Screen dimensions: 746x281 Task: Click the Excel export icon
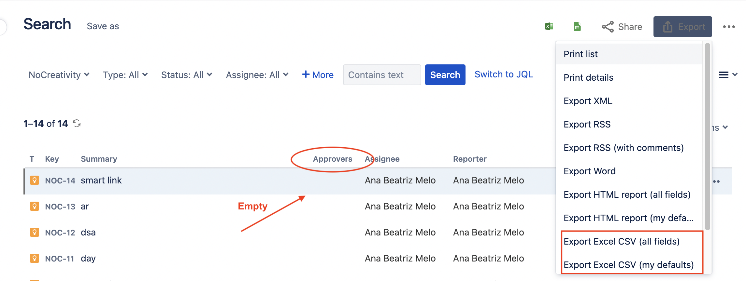coord(549,26)
